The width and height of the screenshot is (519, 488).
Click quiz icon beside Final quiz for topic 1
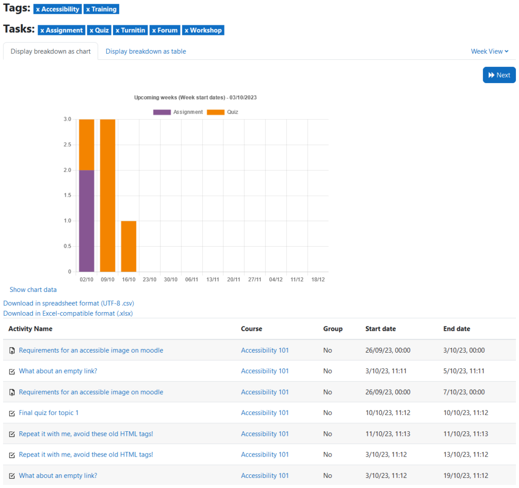point(12,413)
